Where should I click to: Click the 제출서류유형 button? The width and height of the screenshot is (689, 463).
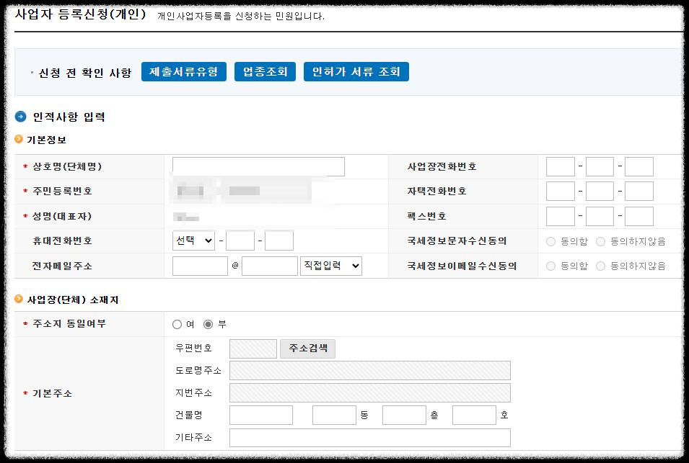point(184,71)
